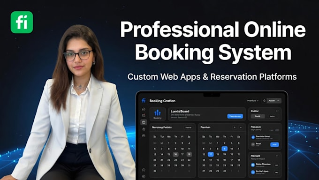Select highlighted date 18 in left calendar

(189, 154)
